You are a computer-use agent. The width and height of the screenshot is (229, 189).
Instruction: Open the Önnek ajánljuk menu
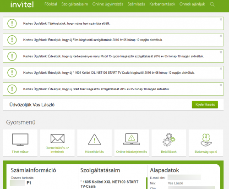pos(192,4)
